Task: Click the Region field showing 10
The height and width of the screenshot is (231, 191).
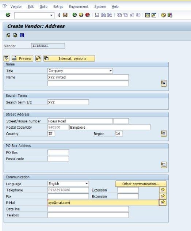Action: click(x=119, y=134)
